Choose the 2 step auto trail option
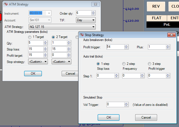The height and width of the screenshot is (127, 179). [124, 64]
